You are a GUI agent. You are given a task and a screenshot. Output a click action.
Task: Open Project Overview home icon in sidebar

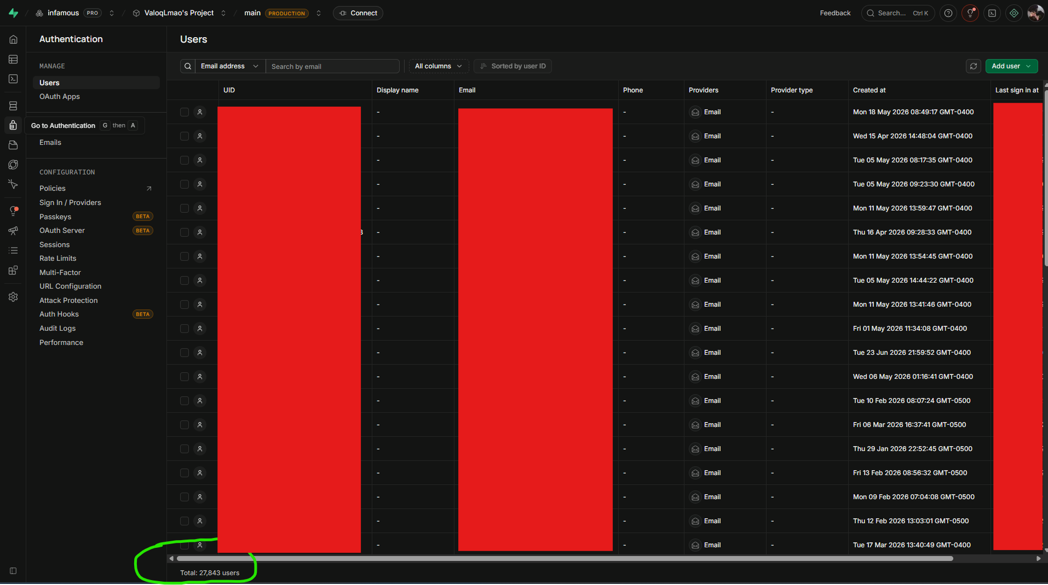pyautogui.click(x=14, y=39)
